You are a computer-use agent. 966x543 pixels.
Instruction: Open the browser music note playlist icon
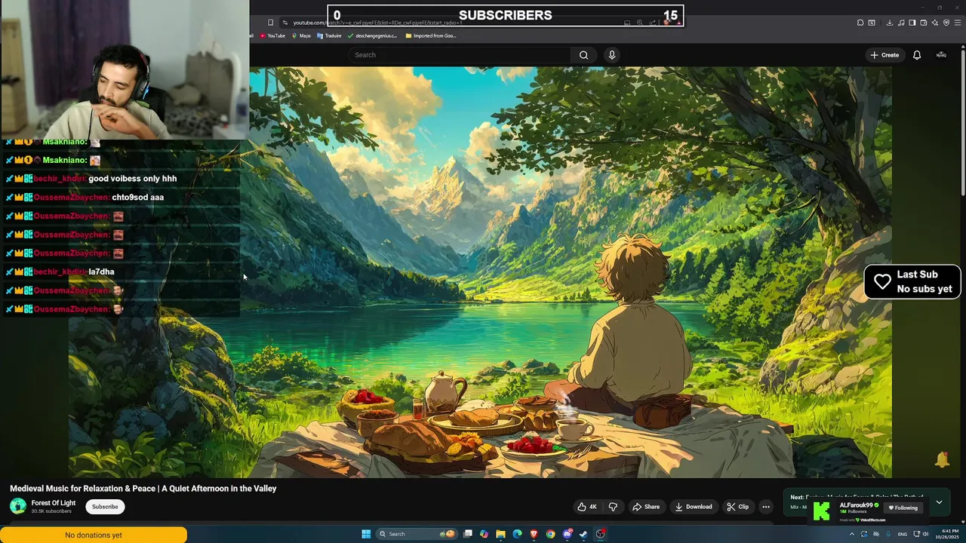click(901, 23)
